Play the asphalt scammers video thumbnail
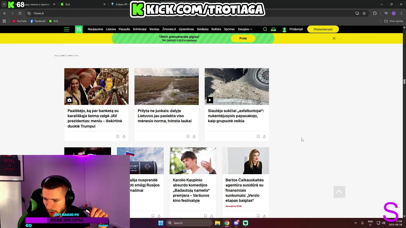This screenshot has width=406, height=228. point(237,86)
